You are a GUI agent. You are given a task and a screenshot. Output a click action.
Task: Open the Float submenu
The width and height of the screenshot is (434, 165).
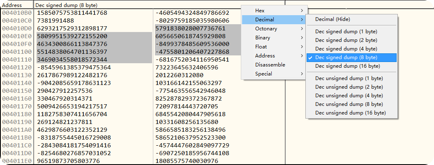(x=273, y=47)
